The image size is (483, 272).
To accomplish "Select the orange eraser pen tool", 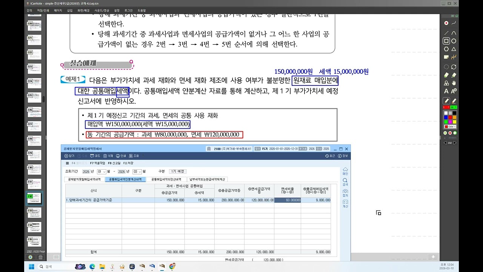I will click(454, 100).
